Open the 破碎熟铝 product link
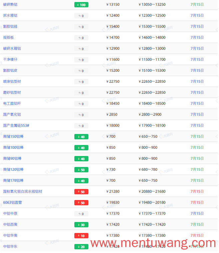Viewport: 219px width, 253px height. [10, 5]
